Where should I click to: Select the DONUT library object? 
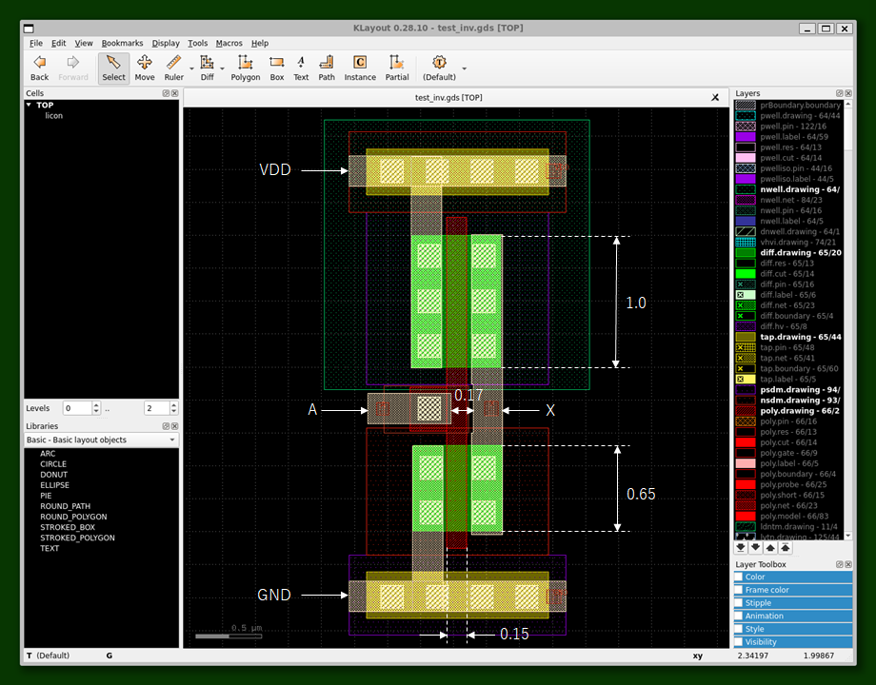pos(53,475)
